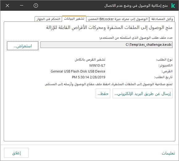Send access key via email button
The width and height of the screenshot is (179, 161).
(143, 93)
